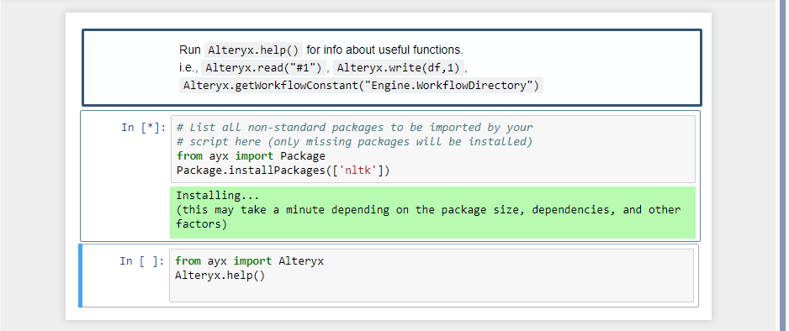789x331 pixels.
Task: Click the Alteryx.getWorkflowConstant code snippet
Action: coord(361,86)
